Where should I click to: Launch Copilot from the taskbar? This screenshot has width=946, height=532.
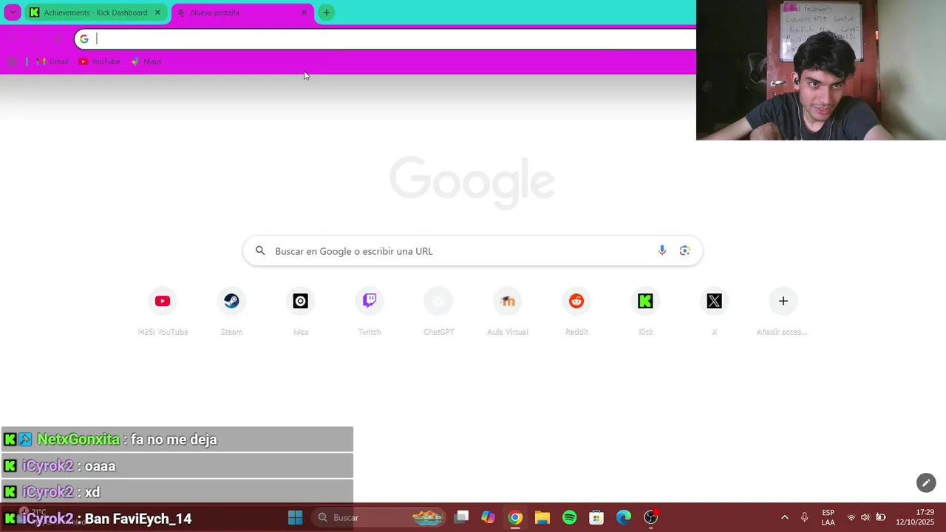click(x=488, y=517)
